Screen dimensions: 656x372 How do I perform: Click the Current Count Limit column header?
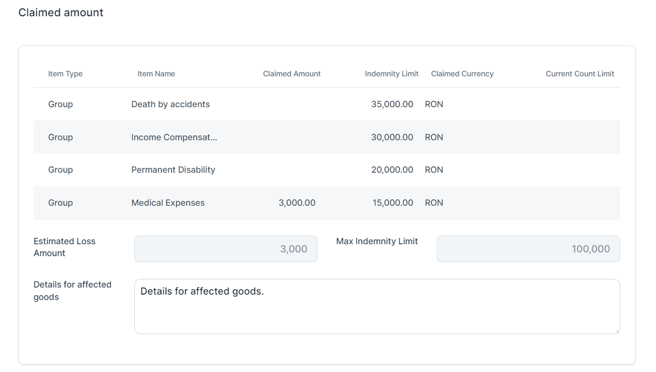coord(579,74)
